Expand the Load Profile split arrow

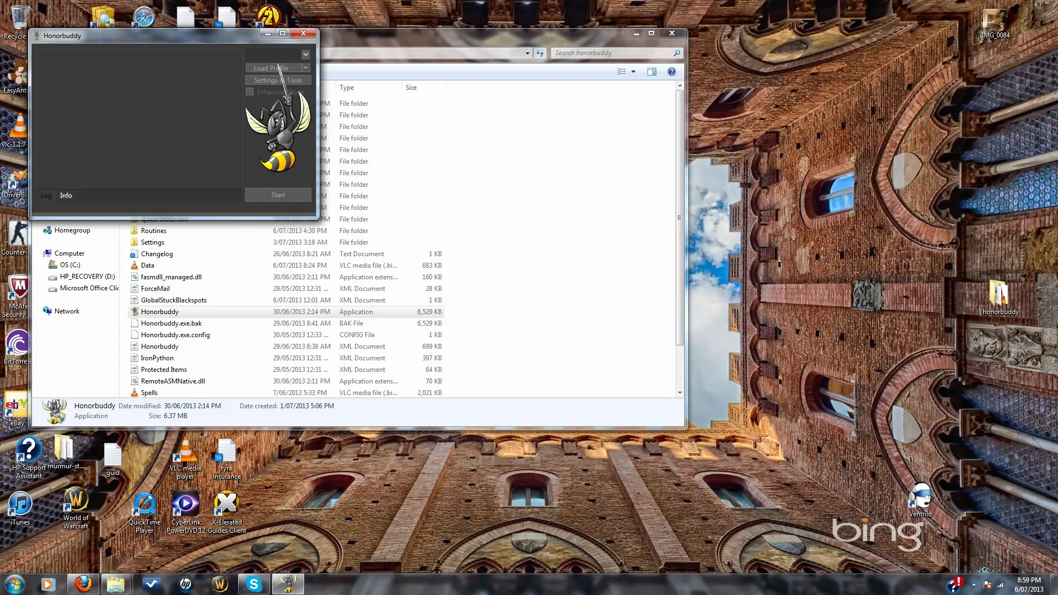[x=306, y=68]
